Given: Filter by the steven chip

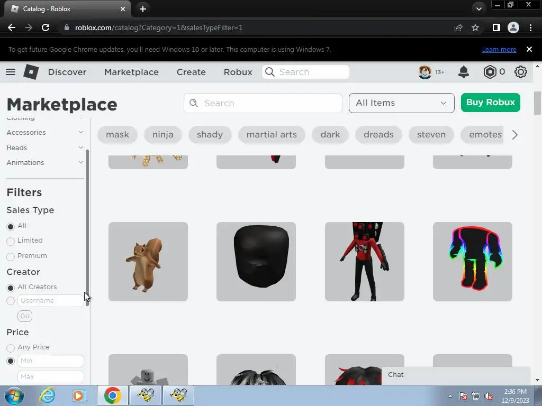Looking at the screenshot, I should point(431,134).
